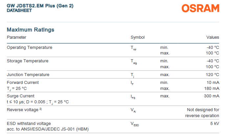Screen dimensions: 225x139
Task: Select the Operating Temperature parameter
Action: click(30, 48)
